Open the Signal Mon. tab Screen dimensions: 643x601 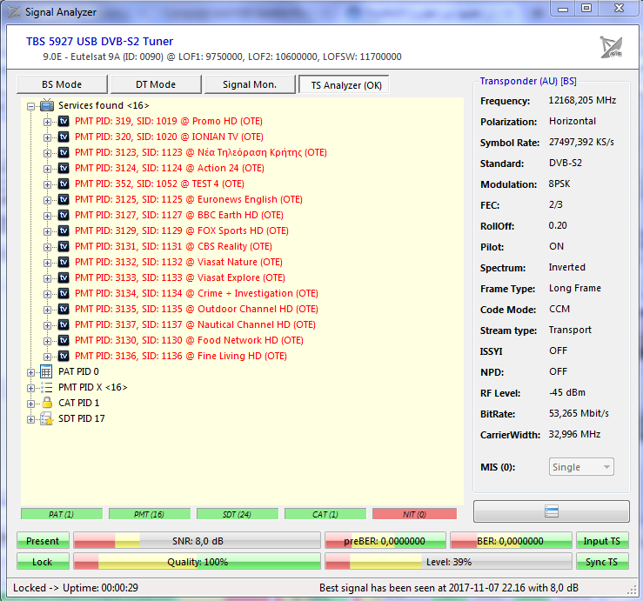pyautogui.click(x=249, y=84)
